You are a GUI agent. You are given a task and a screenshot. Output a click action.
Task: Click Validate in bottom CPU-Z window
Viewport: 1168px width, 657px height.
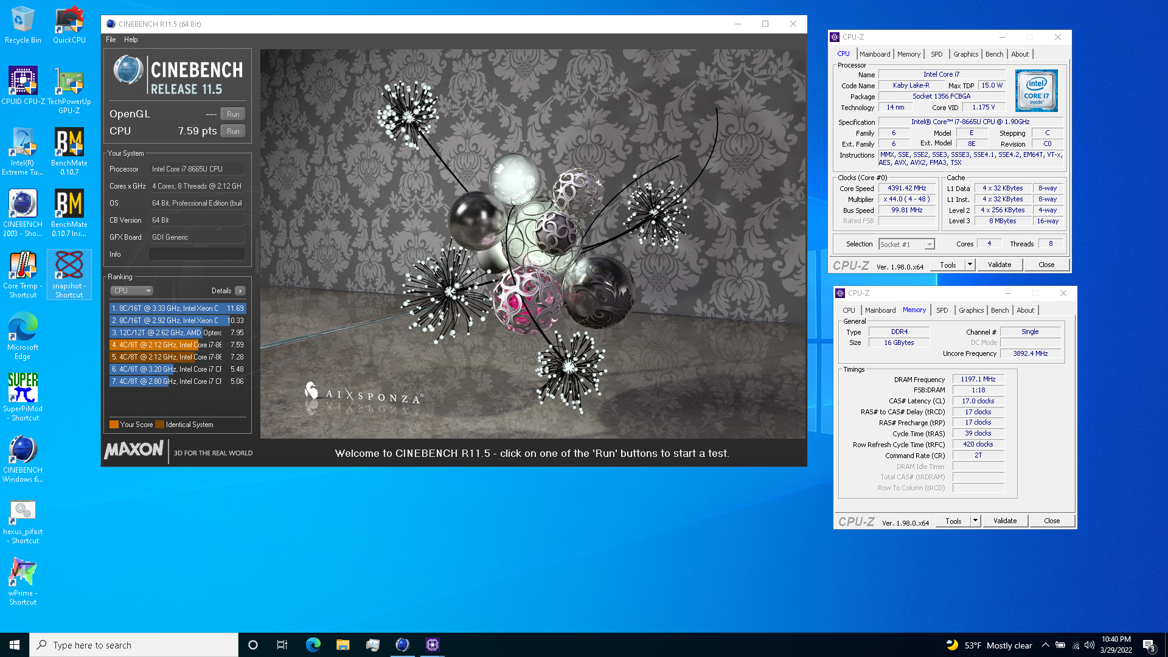pos(1005,521)
